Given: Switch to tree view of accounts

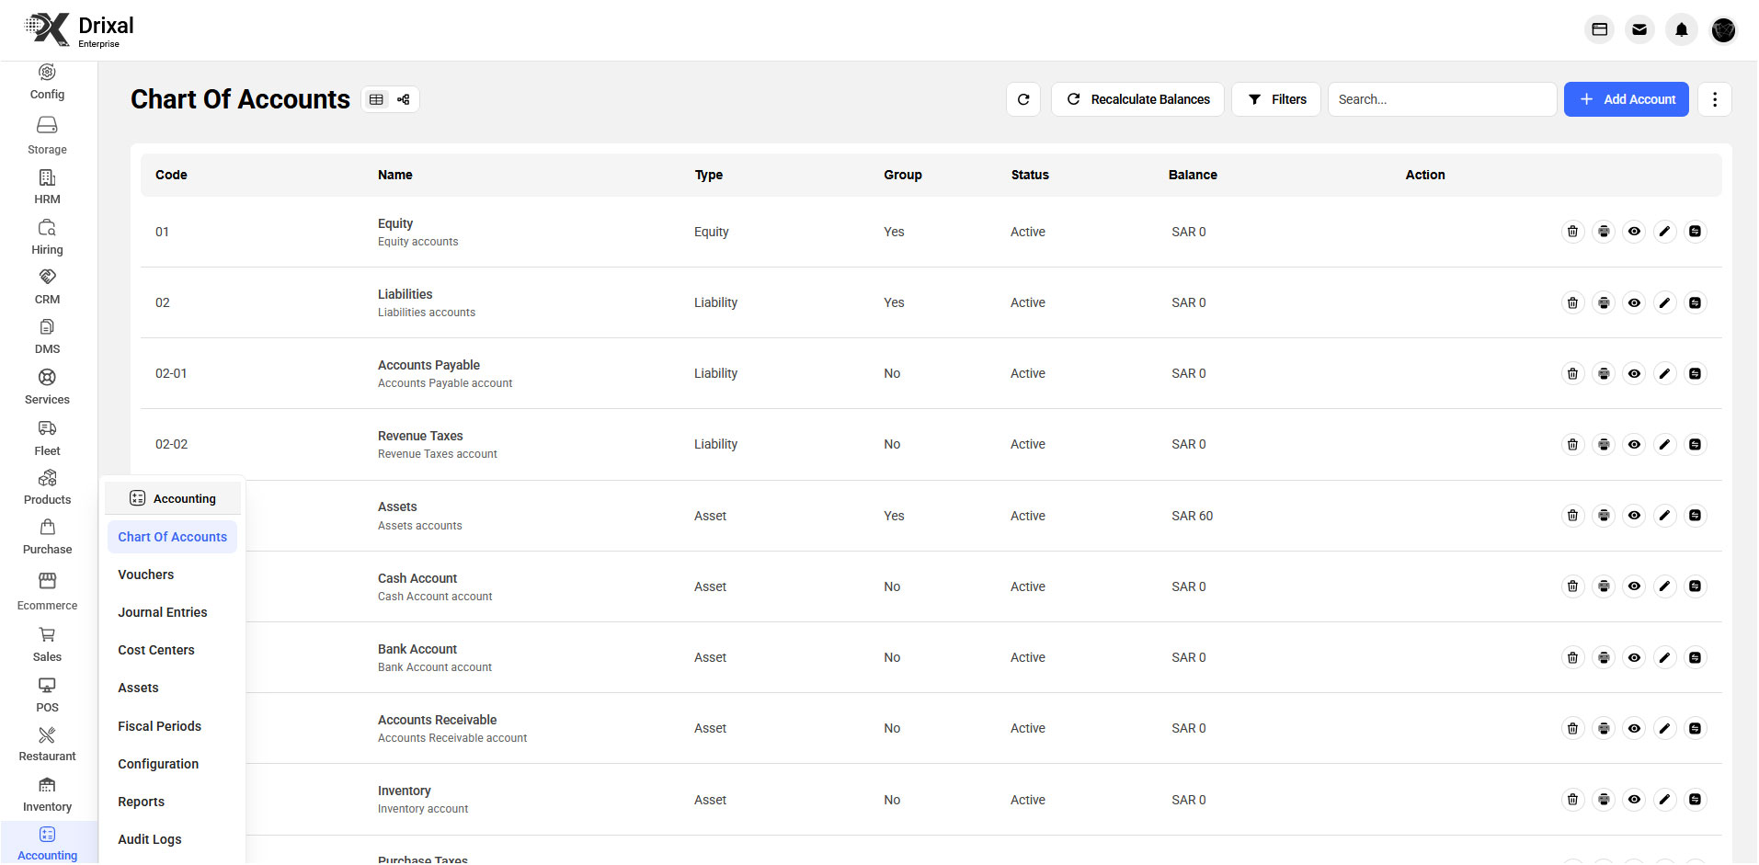Looking at the screenshot, I should pos(404,99).
